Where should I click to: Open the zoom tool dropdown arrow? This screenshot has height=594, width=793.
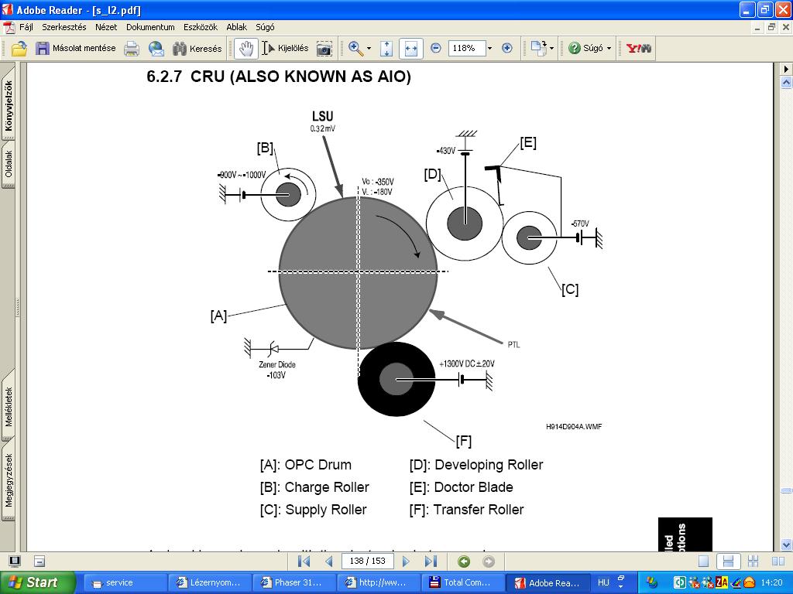click(x=369, y=49)
